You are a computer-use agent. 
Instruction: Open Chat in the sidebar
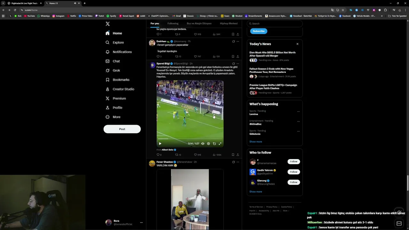(x=112, y=61)
